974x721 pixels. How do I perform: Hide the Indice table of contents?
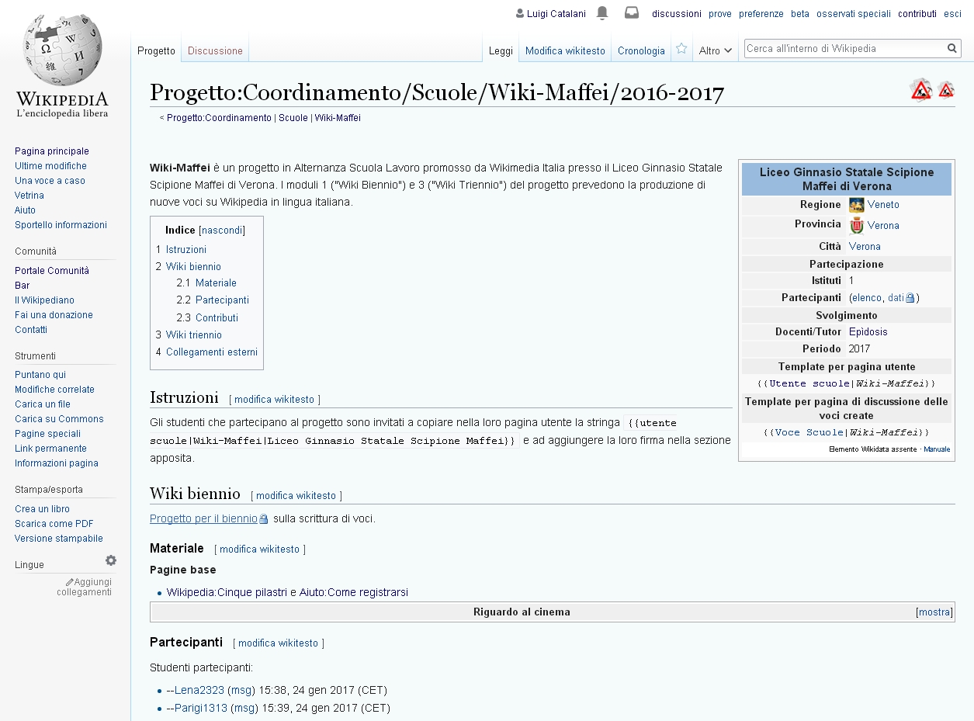coord(222,231)
